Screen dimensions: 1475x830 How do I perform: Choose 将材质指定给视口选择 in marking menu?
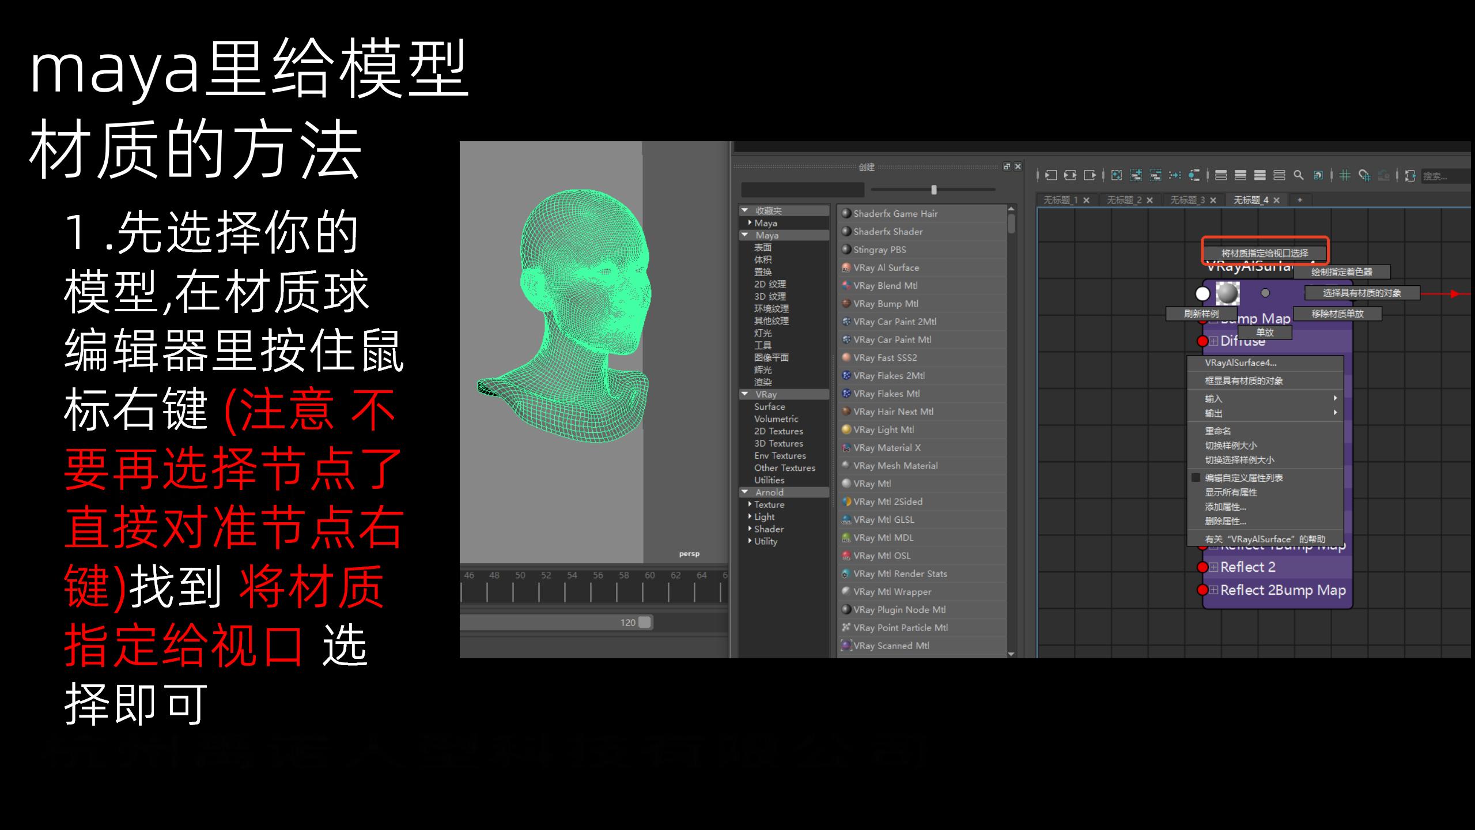1265,253
